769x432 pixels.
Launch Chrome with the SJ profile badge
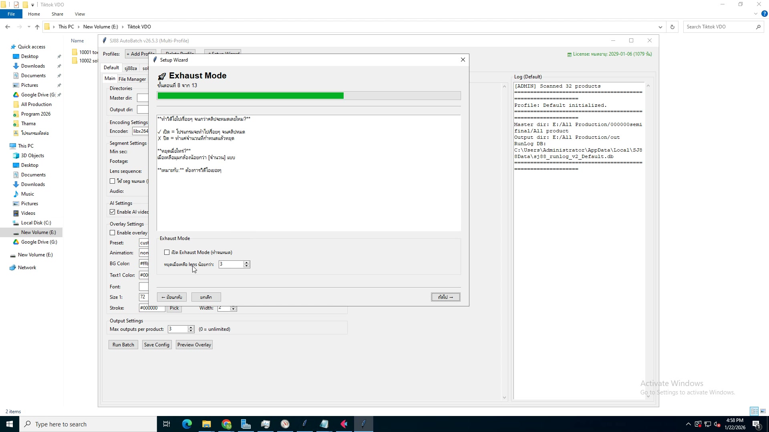pyautogui.click(x=227, y=424)
